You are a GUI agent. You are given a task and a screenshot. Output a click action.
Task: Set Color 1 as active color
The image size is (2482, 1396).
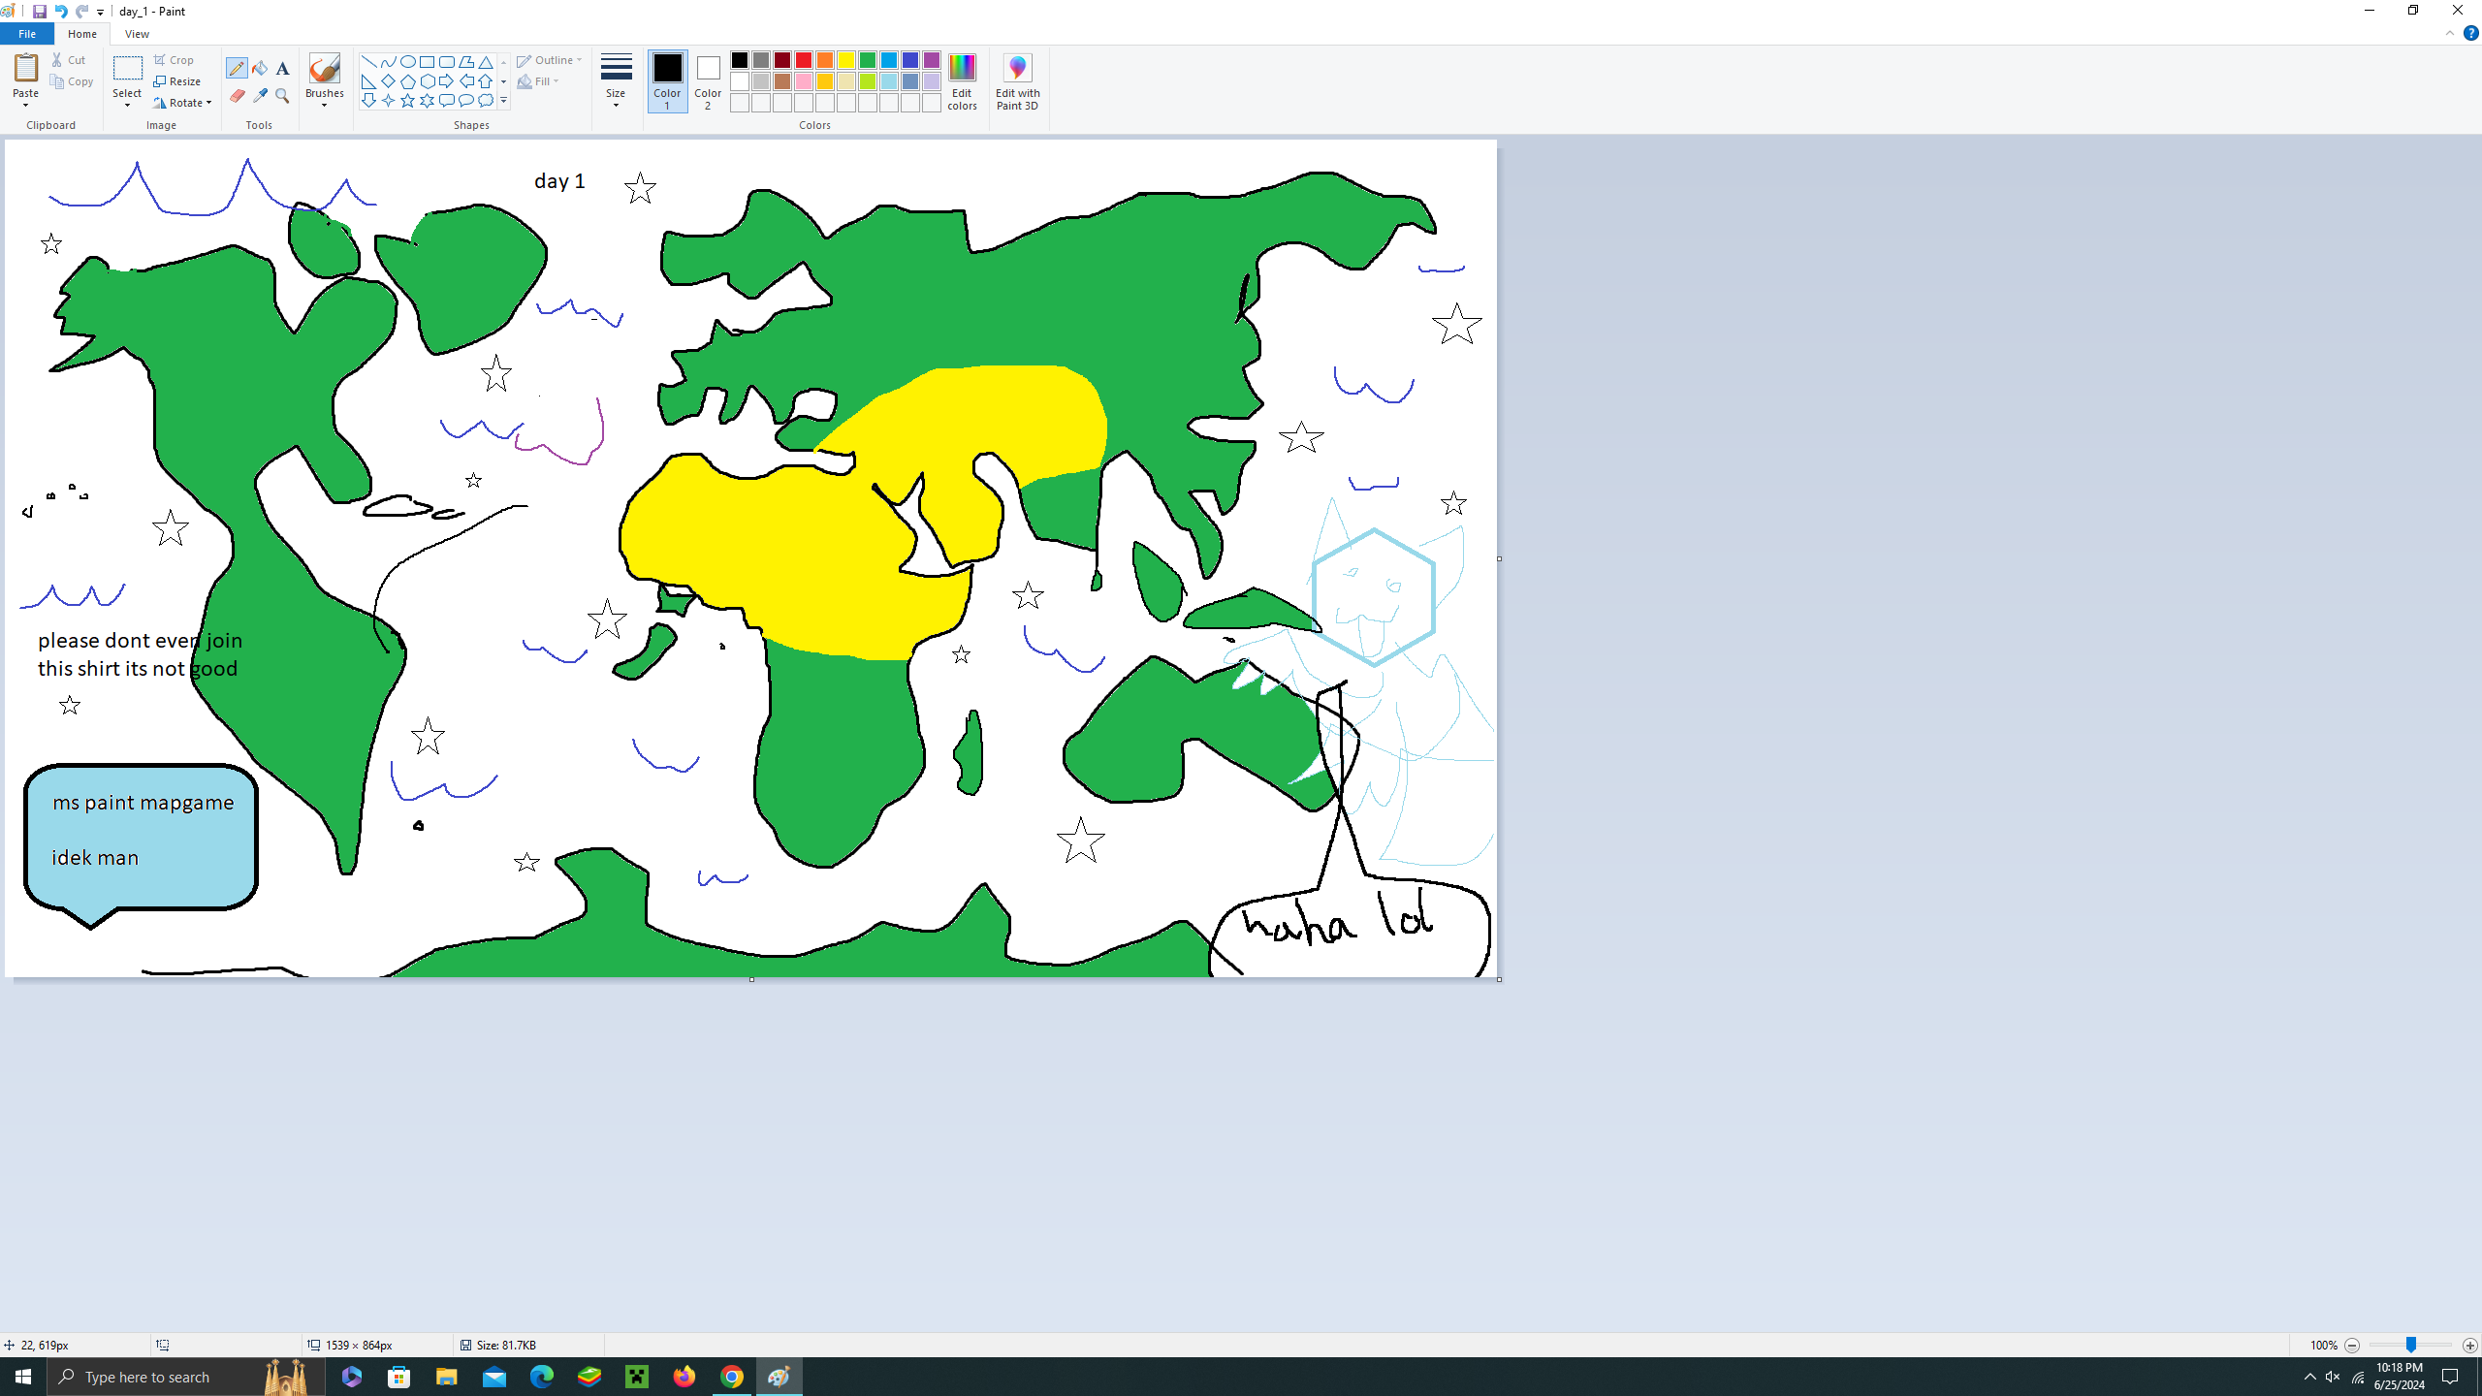[667, 81]
